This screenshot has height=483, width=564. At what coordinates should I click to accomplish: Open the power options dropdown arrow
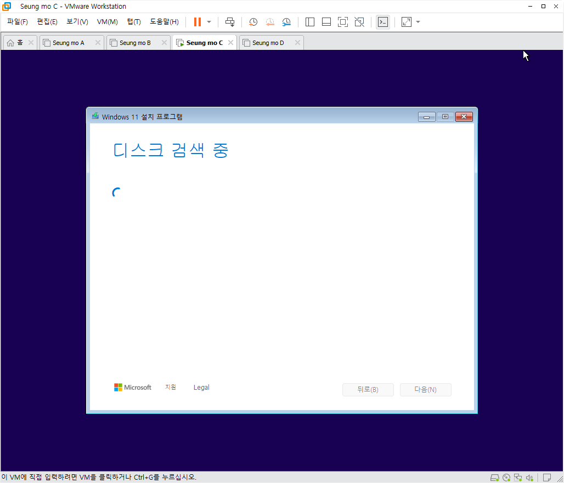(209, 22)
